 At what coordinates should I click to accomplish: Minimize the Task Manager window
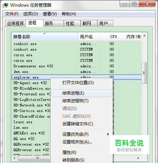coord(125,4)
